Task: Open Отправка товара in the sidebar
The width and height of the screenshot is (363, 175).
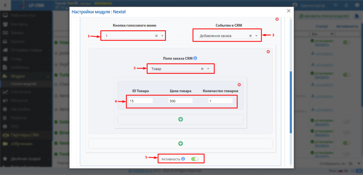Action: click(26, 50)
